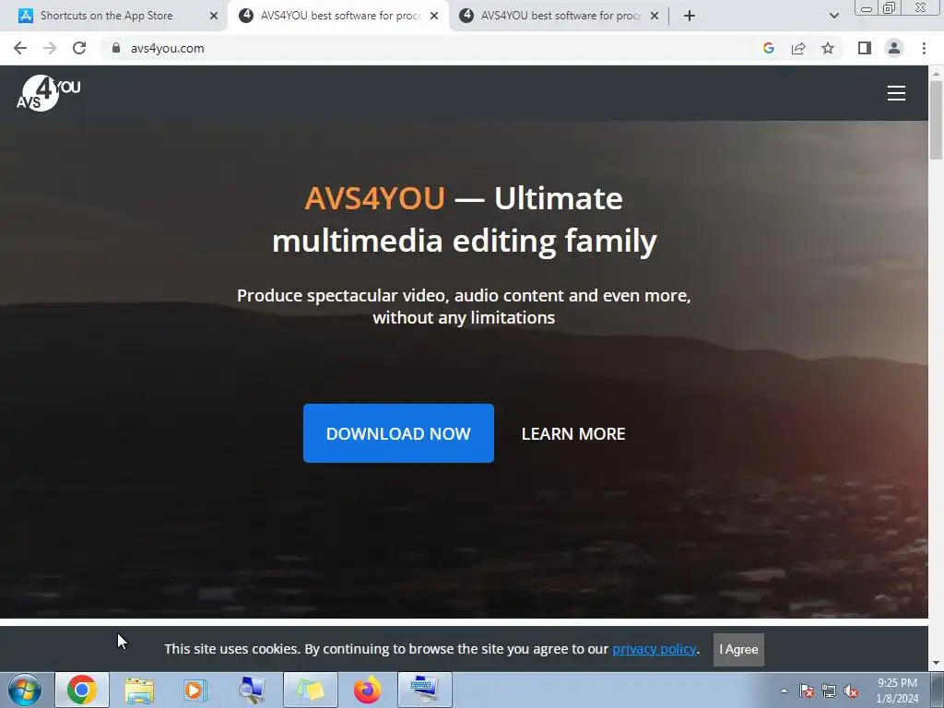Toggle the browser side panel
Viewport: 944px width, 708px height.
865,48
